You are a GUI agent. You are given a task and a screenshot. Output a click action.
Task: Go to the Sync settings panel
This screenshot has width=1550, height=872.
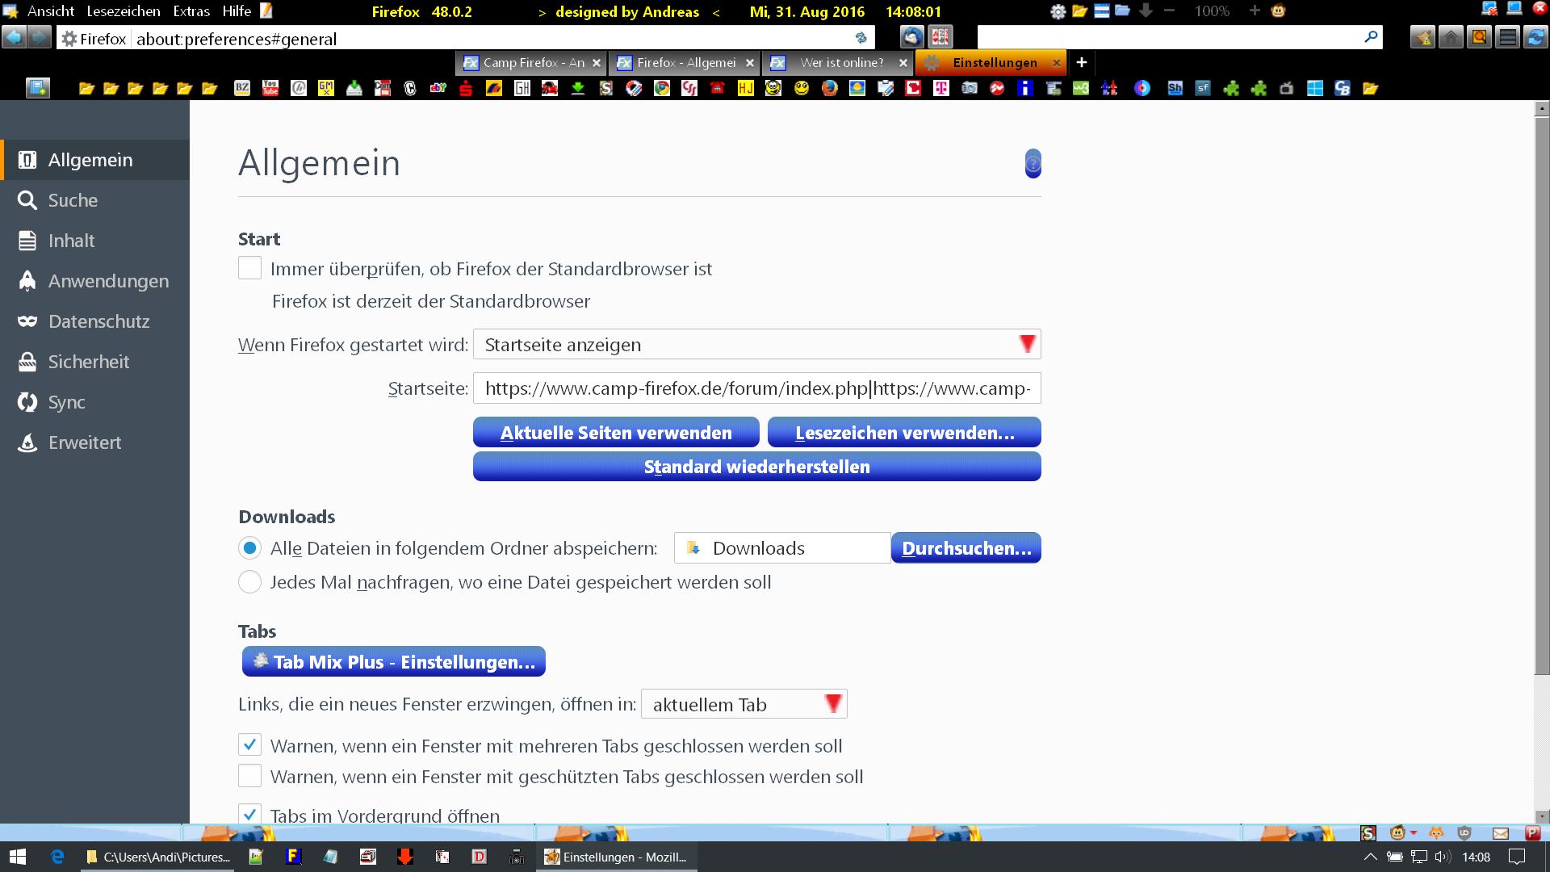click(x=66, y=402)
